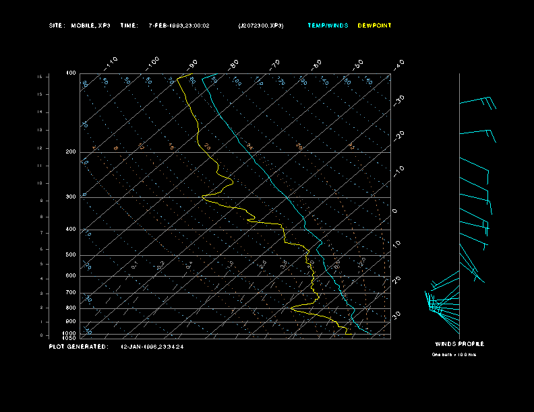Click the topmost wind barb in winds profile
534x412 pixels.
coord(477,100)
